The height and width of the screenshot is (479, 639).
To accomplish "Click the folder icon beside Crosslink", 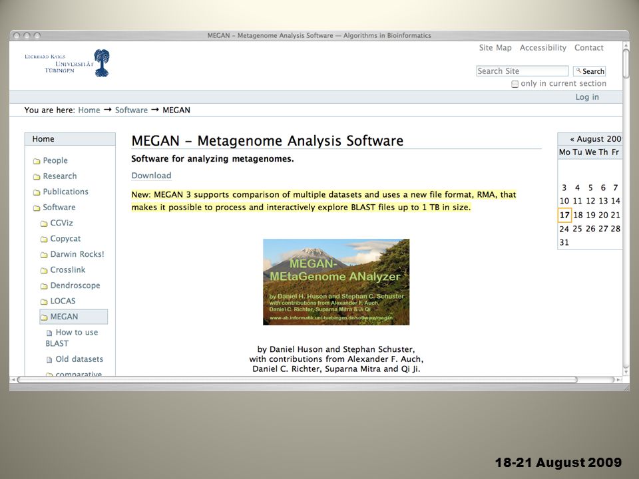I will tap(44, 270).
